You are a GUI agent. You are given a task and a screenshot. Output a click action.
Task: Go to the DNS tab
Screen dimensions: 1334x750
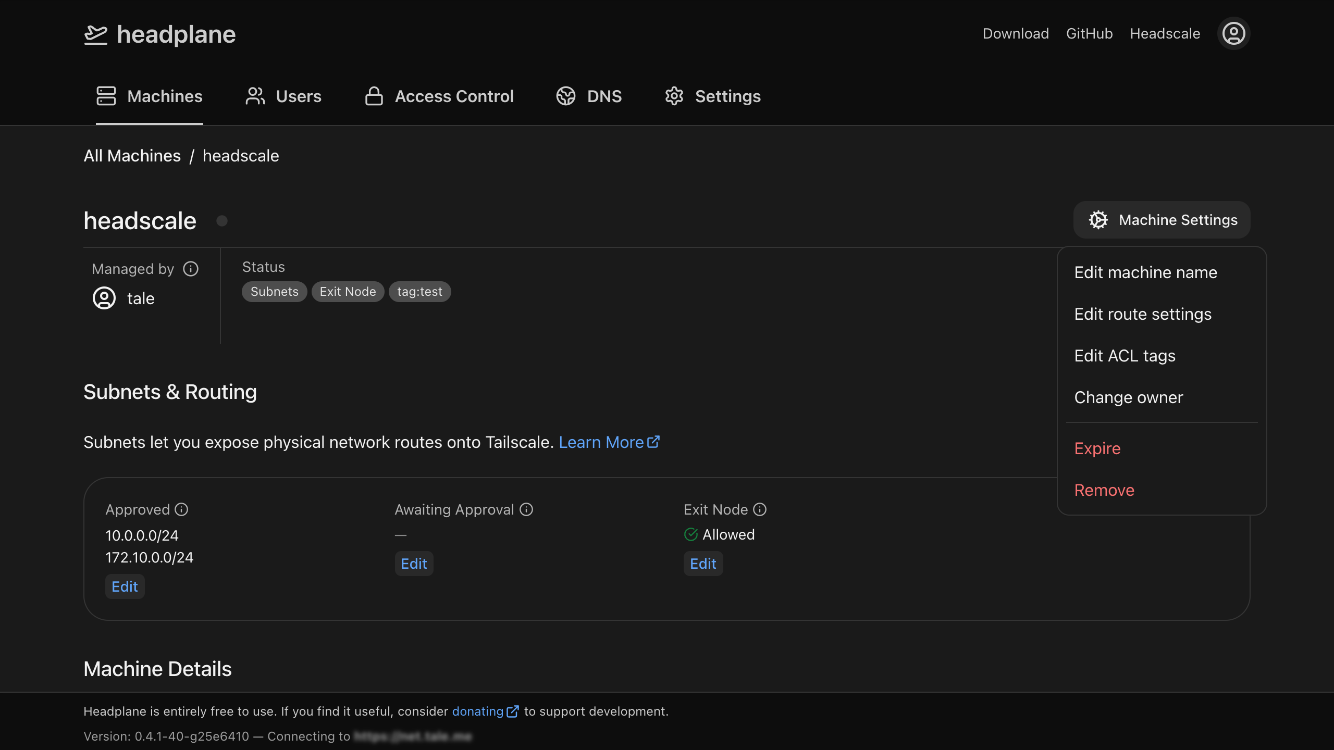click(x=589, y=96)
